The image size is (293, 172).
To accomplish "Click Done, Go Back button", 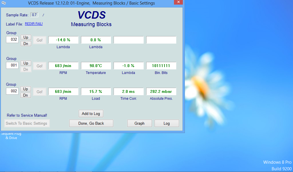I will (x=91, y=123).
